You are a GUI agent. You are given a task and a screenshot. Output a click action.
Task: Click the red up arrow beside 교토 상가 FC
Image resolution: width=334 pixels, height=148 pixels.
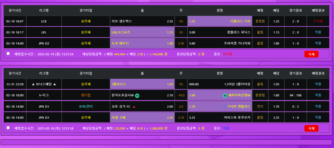coord(134,107)
